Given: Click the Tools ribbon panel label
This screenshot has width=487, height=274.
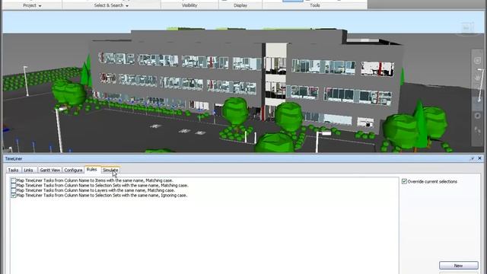Looking at the screenshot, I should pyautogui.click(x=314, y=5).
